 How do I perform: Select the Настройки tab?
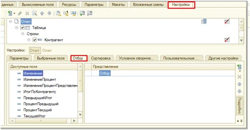click(x=181, y=5)
